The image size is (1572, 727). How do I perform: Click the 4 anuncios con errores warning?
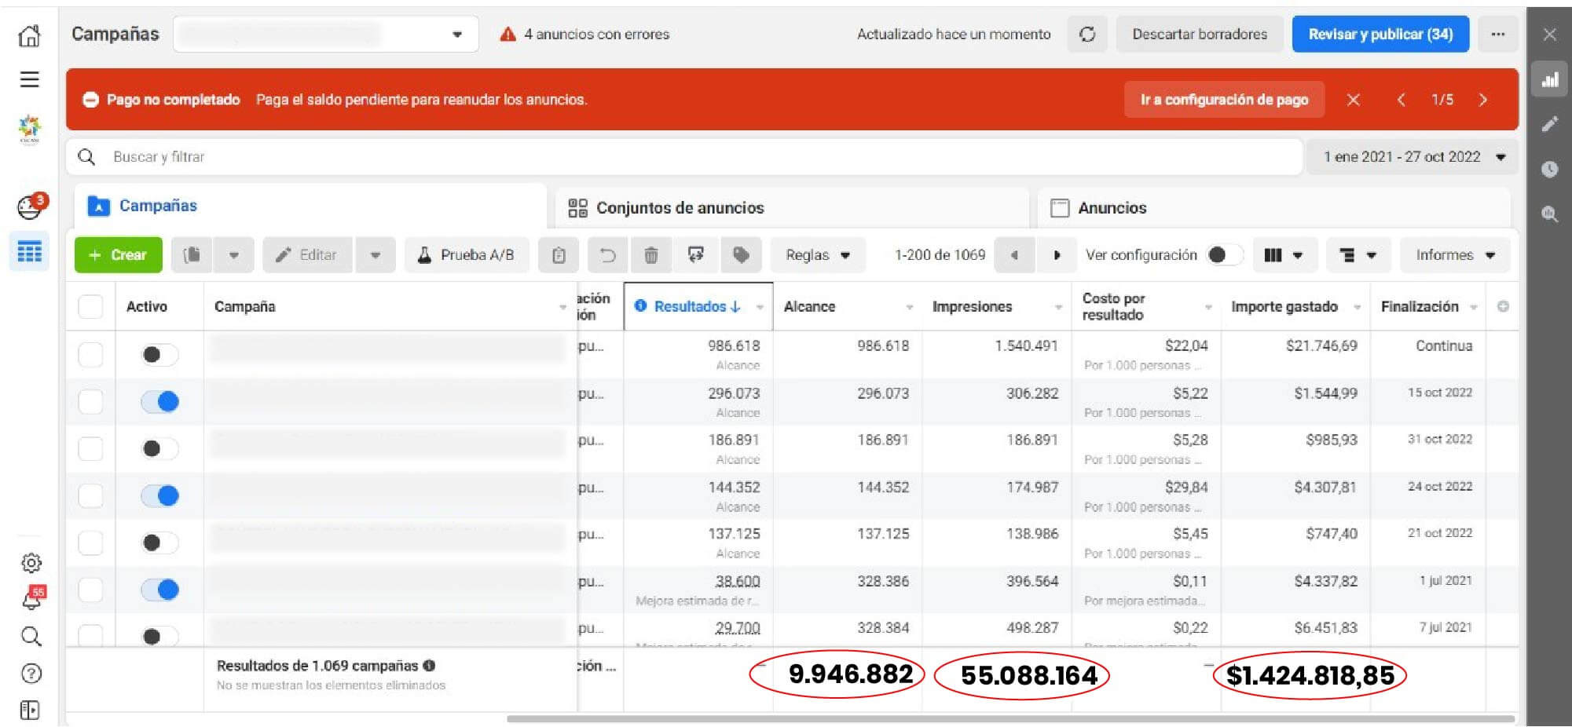click(585, 35)
